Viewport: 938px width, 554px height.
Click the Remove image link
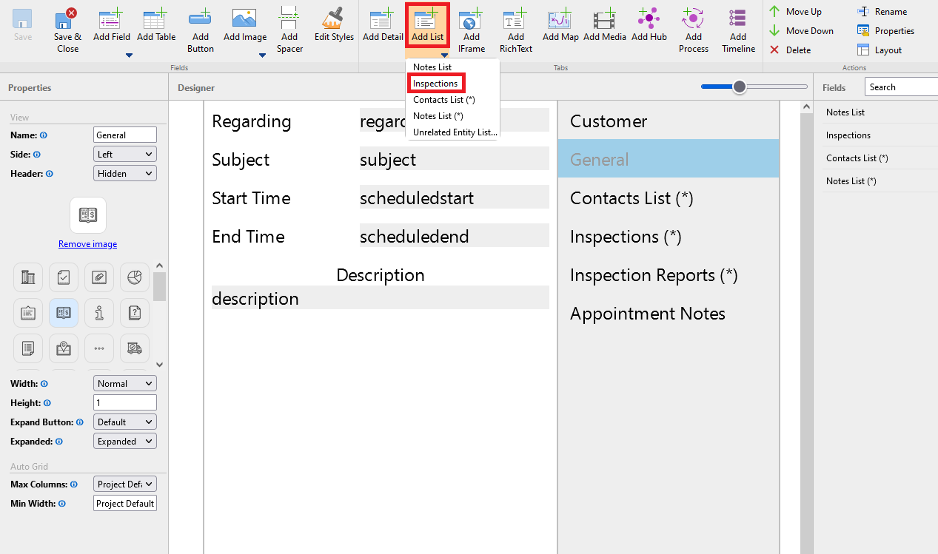(87, 244)
